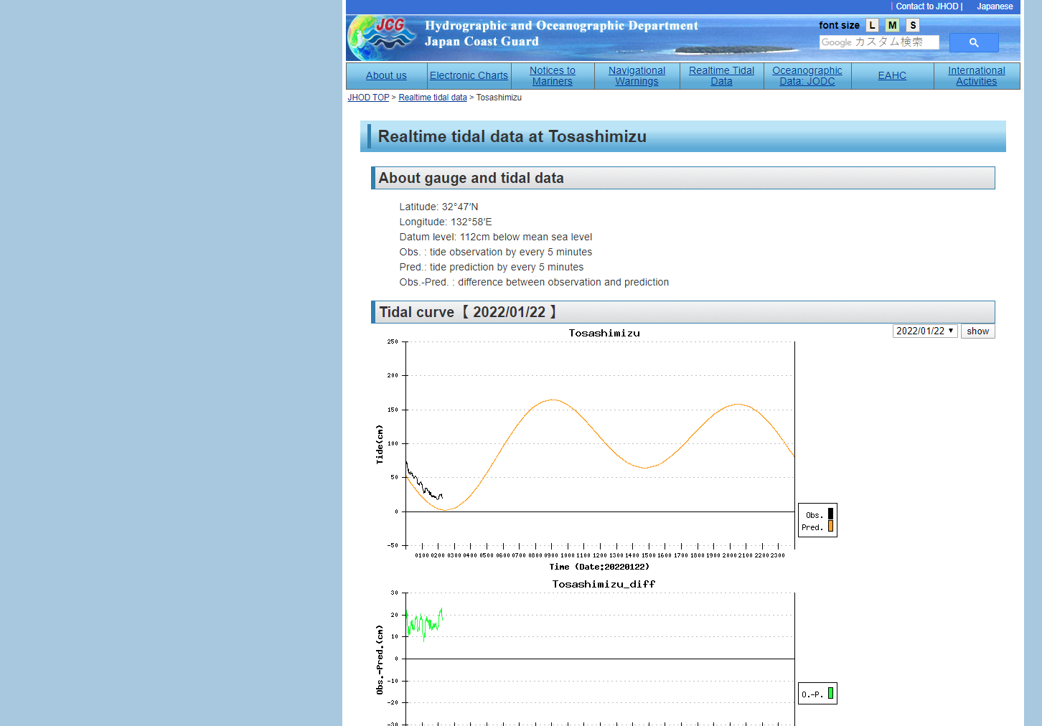This screenshot has width=1042, height=726.
Task: Click the Datum level 112cm text
Action: pos(496,237)
